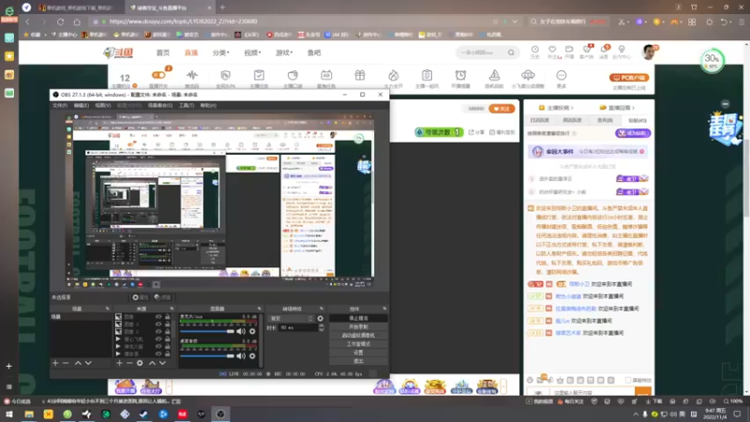
Task: Open the gift box icon in Douyu toolbar
Action: click(360, 75)
